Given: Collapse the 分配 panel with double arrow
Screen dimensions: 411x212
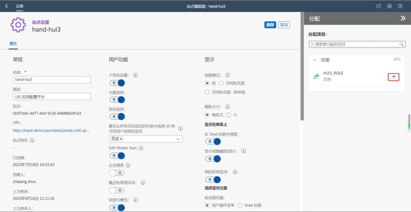Looking at the screenshot, I should coord(403,18).
